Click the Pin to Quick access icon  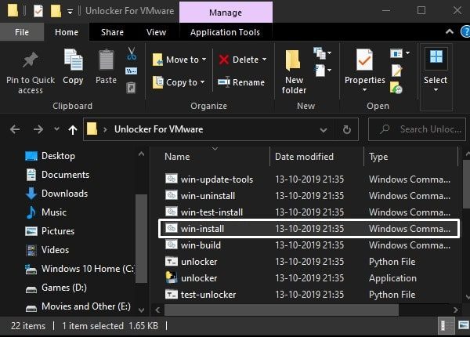(31, 60)
